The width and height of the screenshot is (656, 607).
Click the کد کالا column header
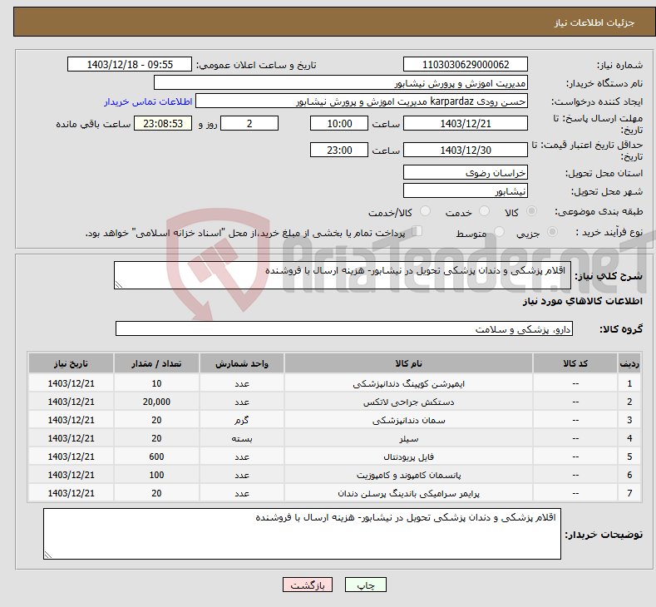coord(575,363)
